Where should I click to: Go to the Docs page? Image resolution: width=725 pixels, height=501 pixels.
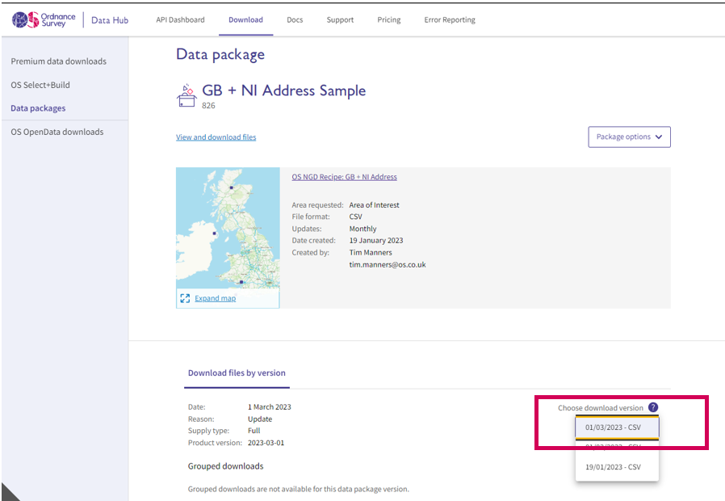click(x=295, y=20)
